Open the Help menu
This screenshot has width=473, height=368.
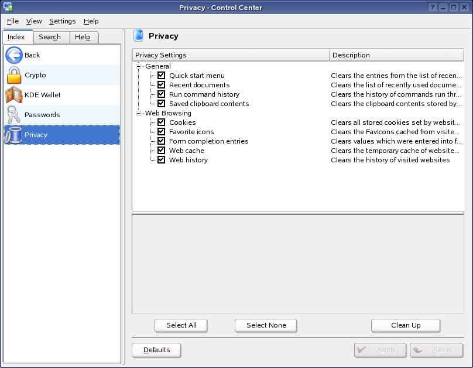pos(91,21)
